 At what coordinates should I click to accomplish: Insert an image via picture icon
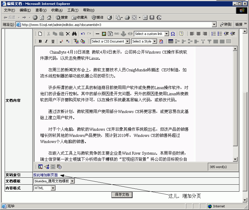coord(104,34)
